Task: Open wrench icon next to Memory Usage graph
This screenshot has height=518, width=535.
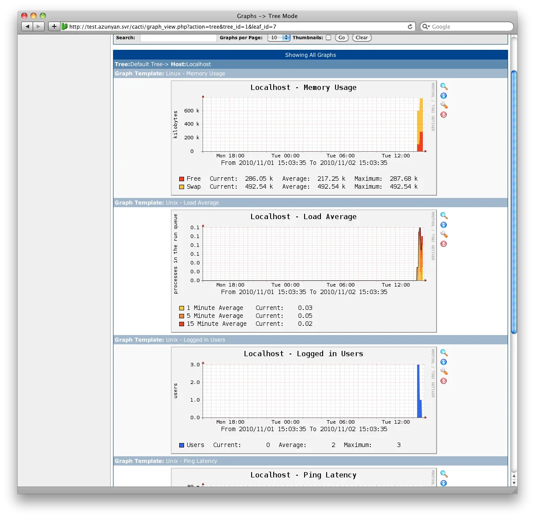Action: coord(444,105)
